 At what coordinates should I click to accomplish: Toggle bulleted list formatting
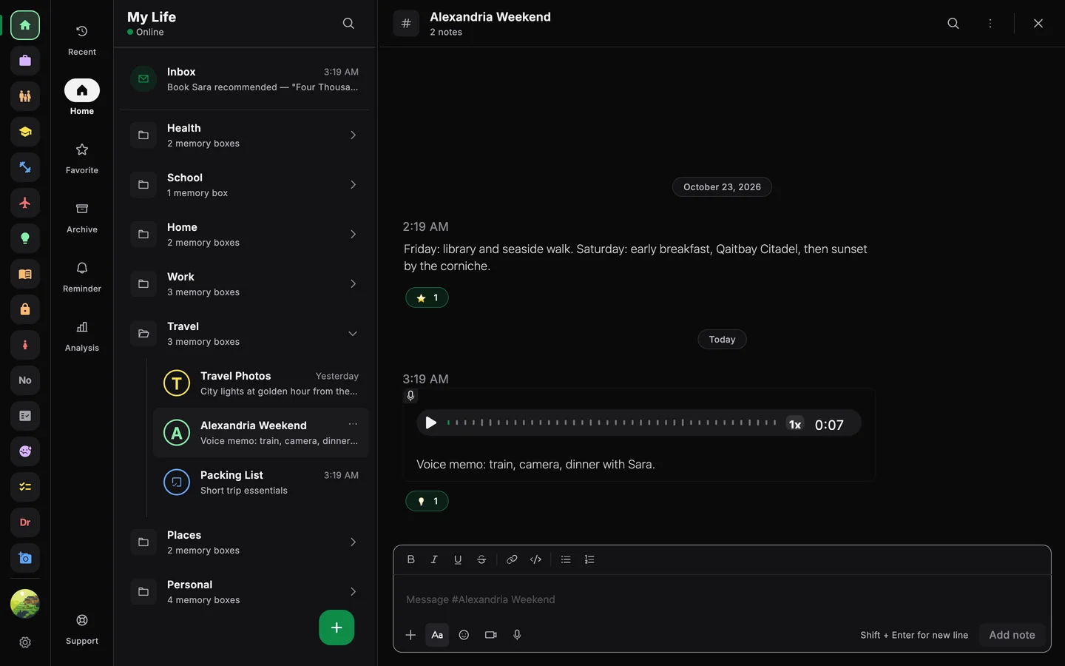tap(566, 559)
